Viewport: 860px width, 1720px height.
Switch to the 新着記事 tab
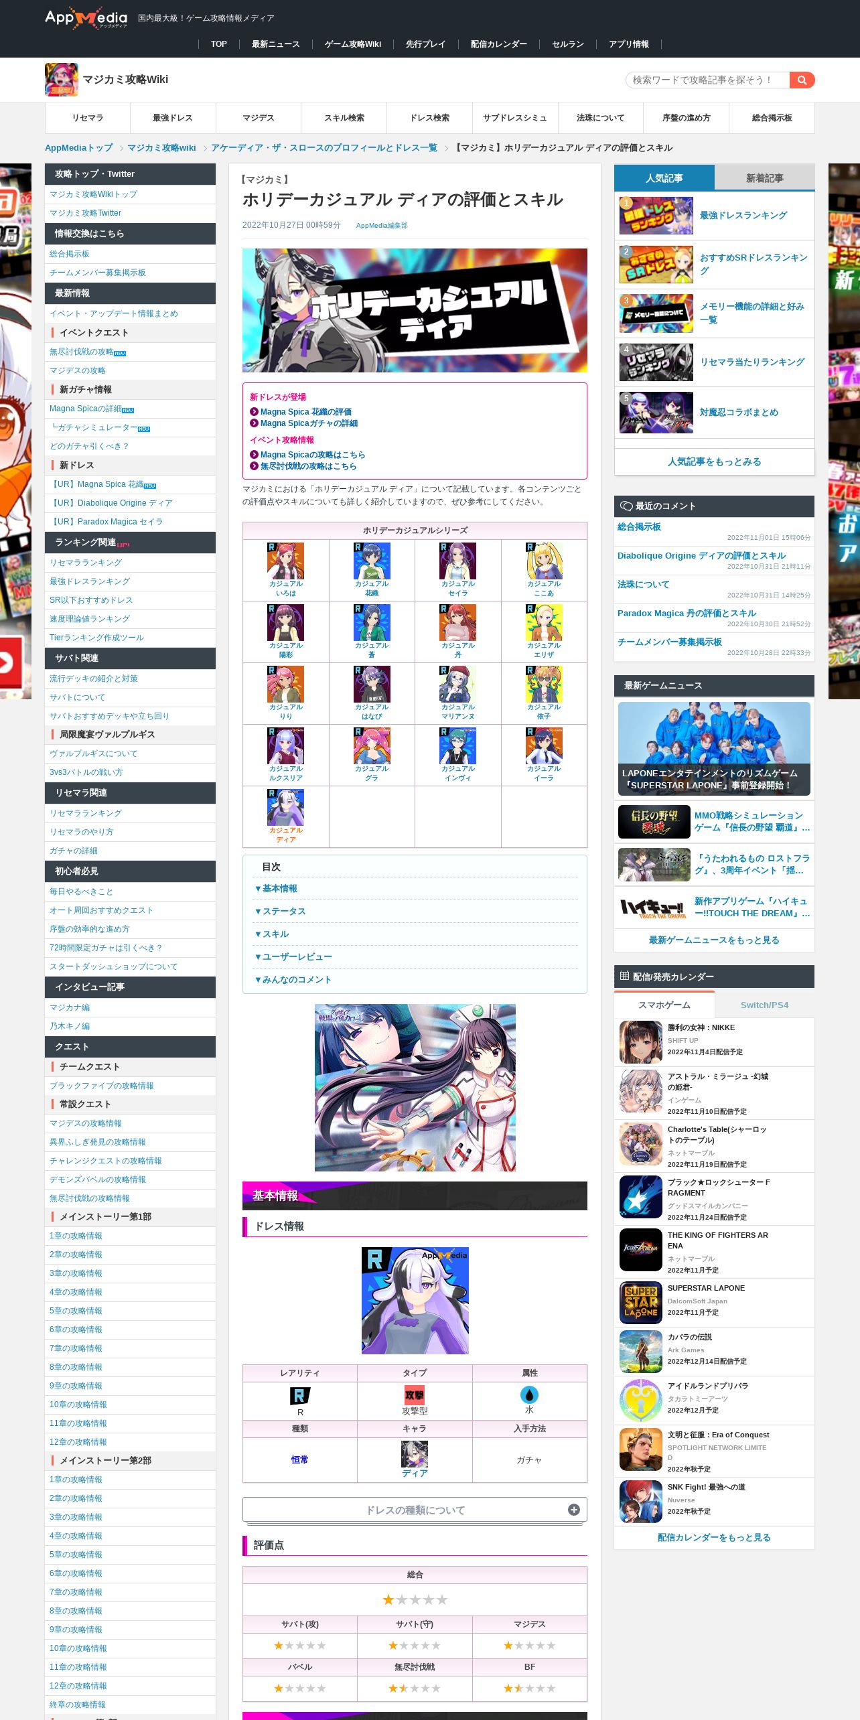[764, 177]
